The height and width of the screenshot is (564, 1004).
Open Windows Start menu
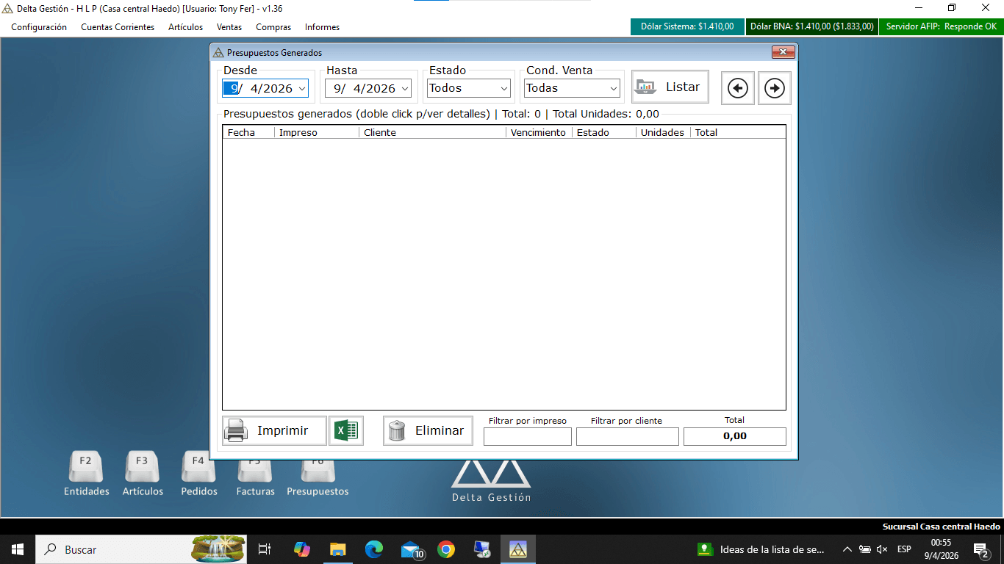click(x=18, y=549)
